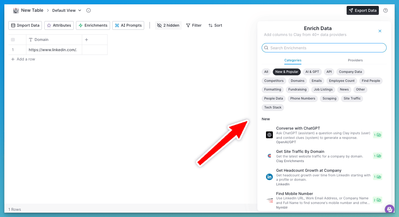Viewport: 399px width, 217px height.
Task: Open the help question mark icon
Action: [385, 11]
